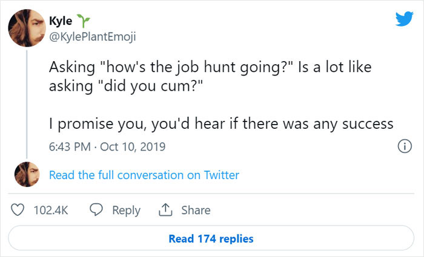Open Read the full conversation on Twitter

[x=144, y=175]
